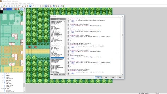
Task: Open the Help menu
Action: (32, 3)
